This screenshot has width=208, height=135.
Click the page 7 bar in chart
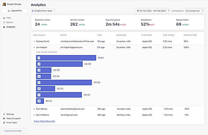point(59,95)
